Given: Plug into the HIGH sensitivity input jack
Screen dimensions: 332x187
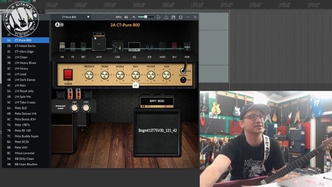Looking at the screenshot, I should pyautogui.click(x=183, y=71).
